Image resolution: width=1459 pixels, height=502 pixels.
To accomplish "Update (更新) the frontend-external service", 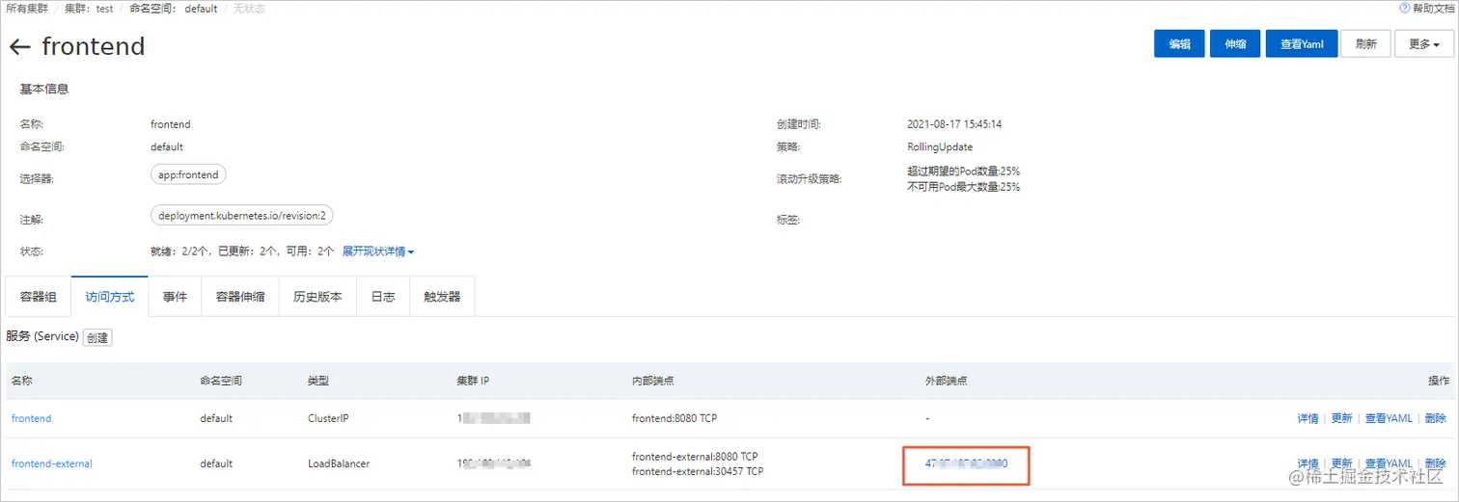I will (x=1341, y=463).
